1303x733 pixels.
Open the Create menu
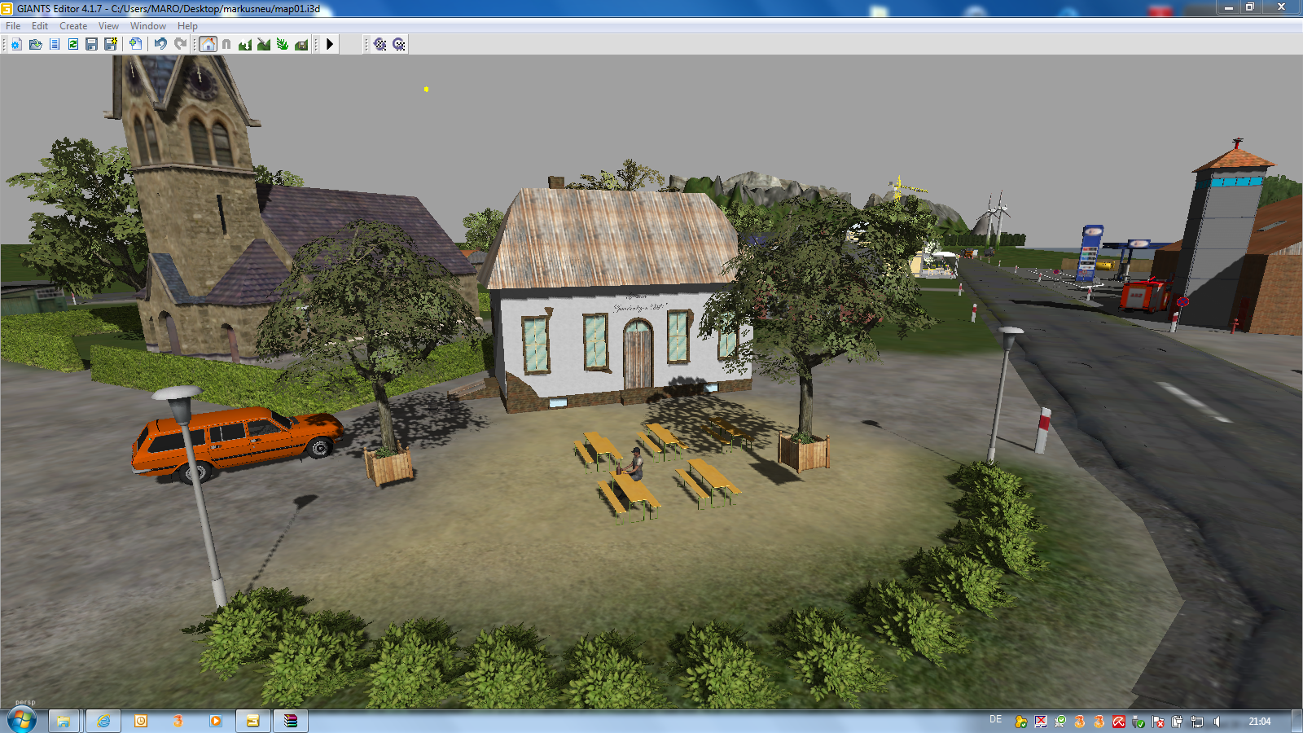point(73,26)
